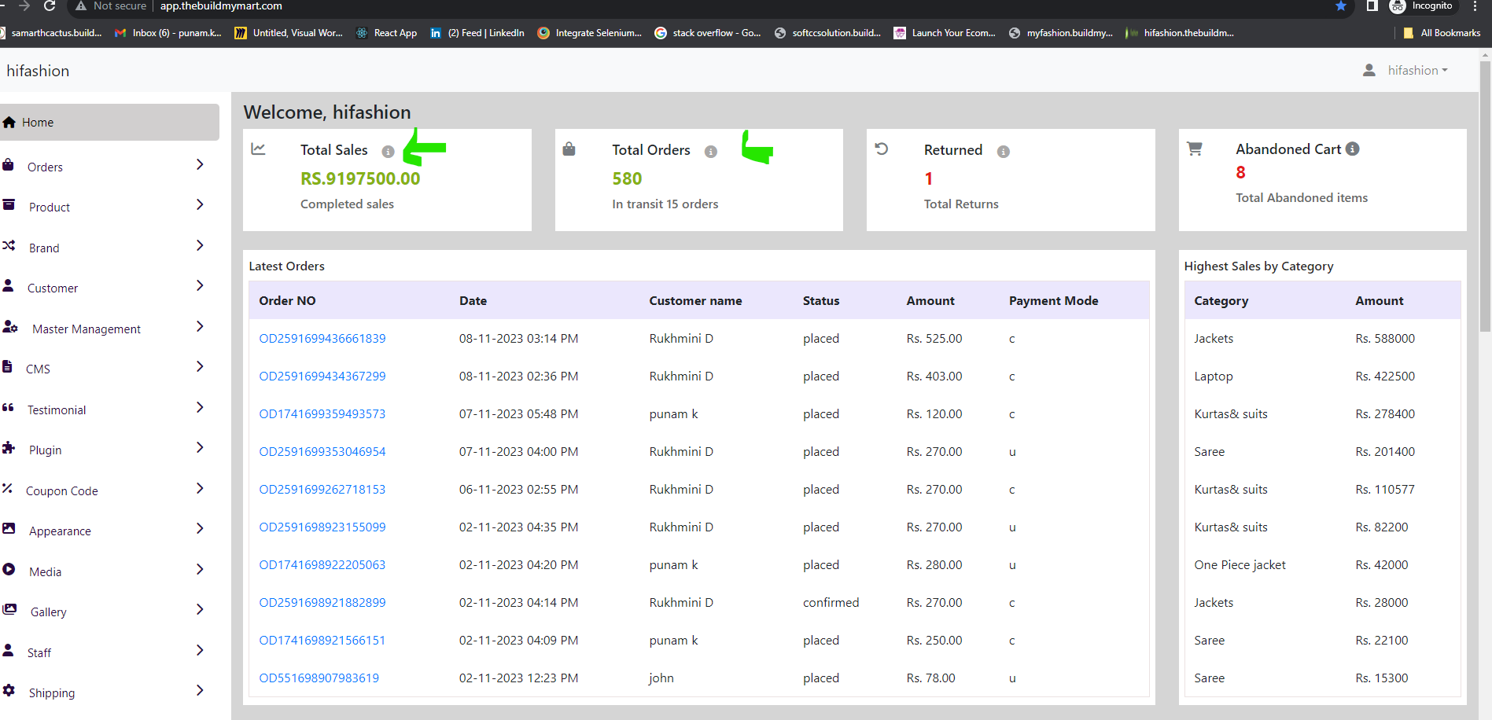Click the Home house icon in sidebar
Viewport: 1492px width, 720px height.
coord(9,122)
